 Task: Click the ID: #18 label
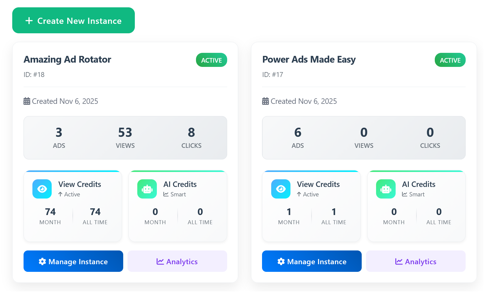pyautogui.click(x=34, y=75)
